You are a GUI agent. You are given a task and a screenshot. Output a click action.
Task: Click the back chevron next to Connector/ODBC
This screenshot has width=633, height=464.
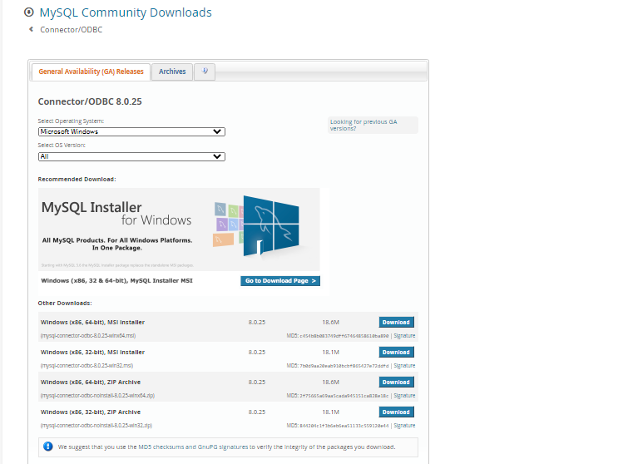point(31,29)
